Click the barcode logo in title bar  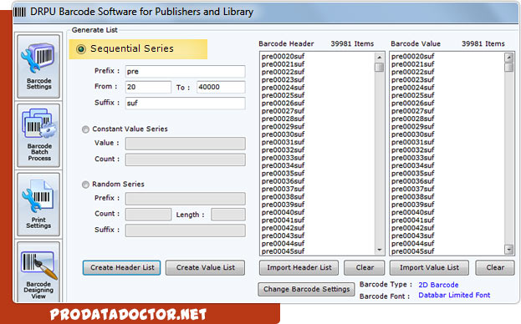(x=19, y=12)
